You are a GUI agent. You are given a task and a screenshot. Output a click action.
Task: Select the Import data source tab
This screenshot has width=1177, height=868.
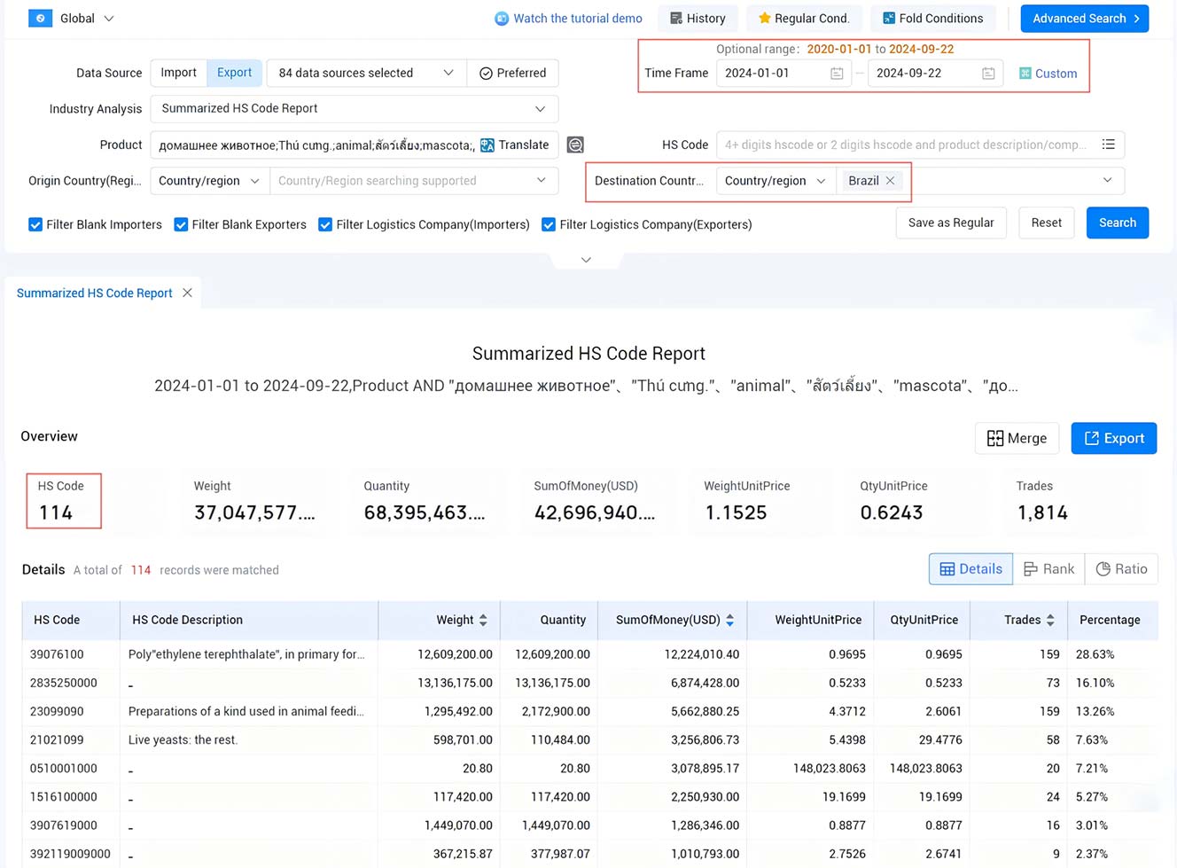click(178, 73)
